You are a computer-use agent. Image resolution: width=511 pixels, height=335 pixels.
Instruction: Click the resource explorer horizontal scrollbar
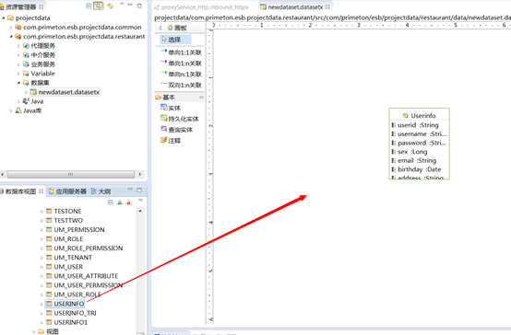(x=71, y=174)
